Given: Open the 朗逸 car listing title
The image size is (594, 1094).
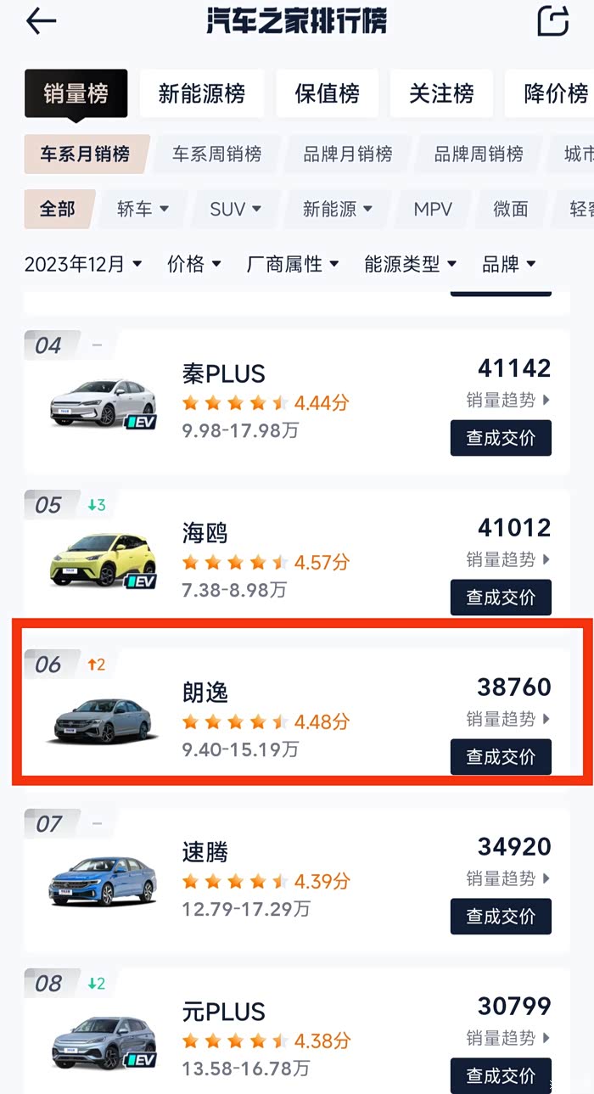Looking at the screenshot, I should tap(205, 692).
